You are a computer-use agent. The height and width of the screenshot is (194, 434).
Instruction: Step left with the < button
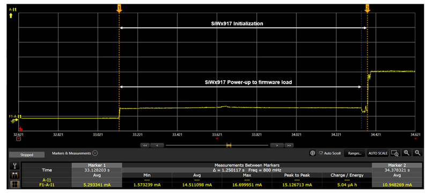tap(157, 145)
